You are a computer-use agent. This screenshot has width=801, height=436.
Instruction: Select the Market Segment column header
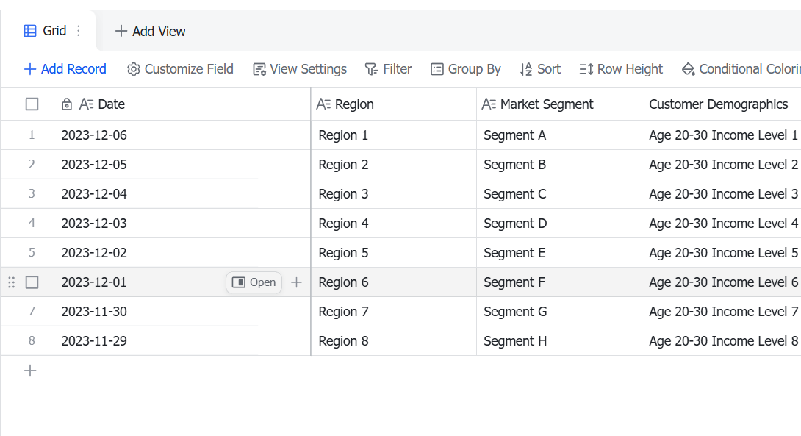click(558, 104)
